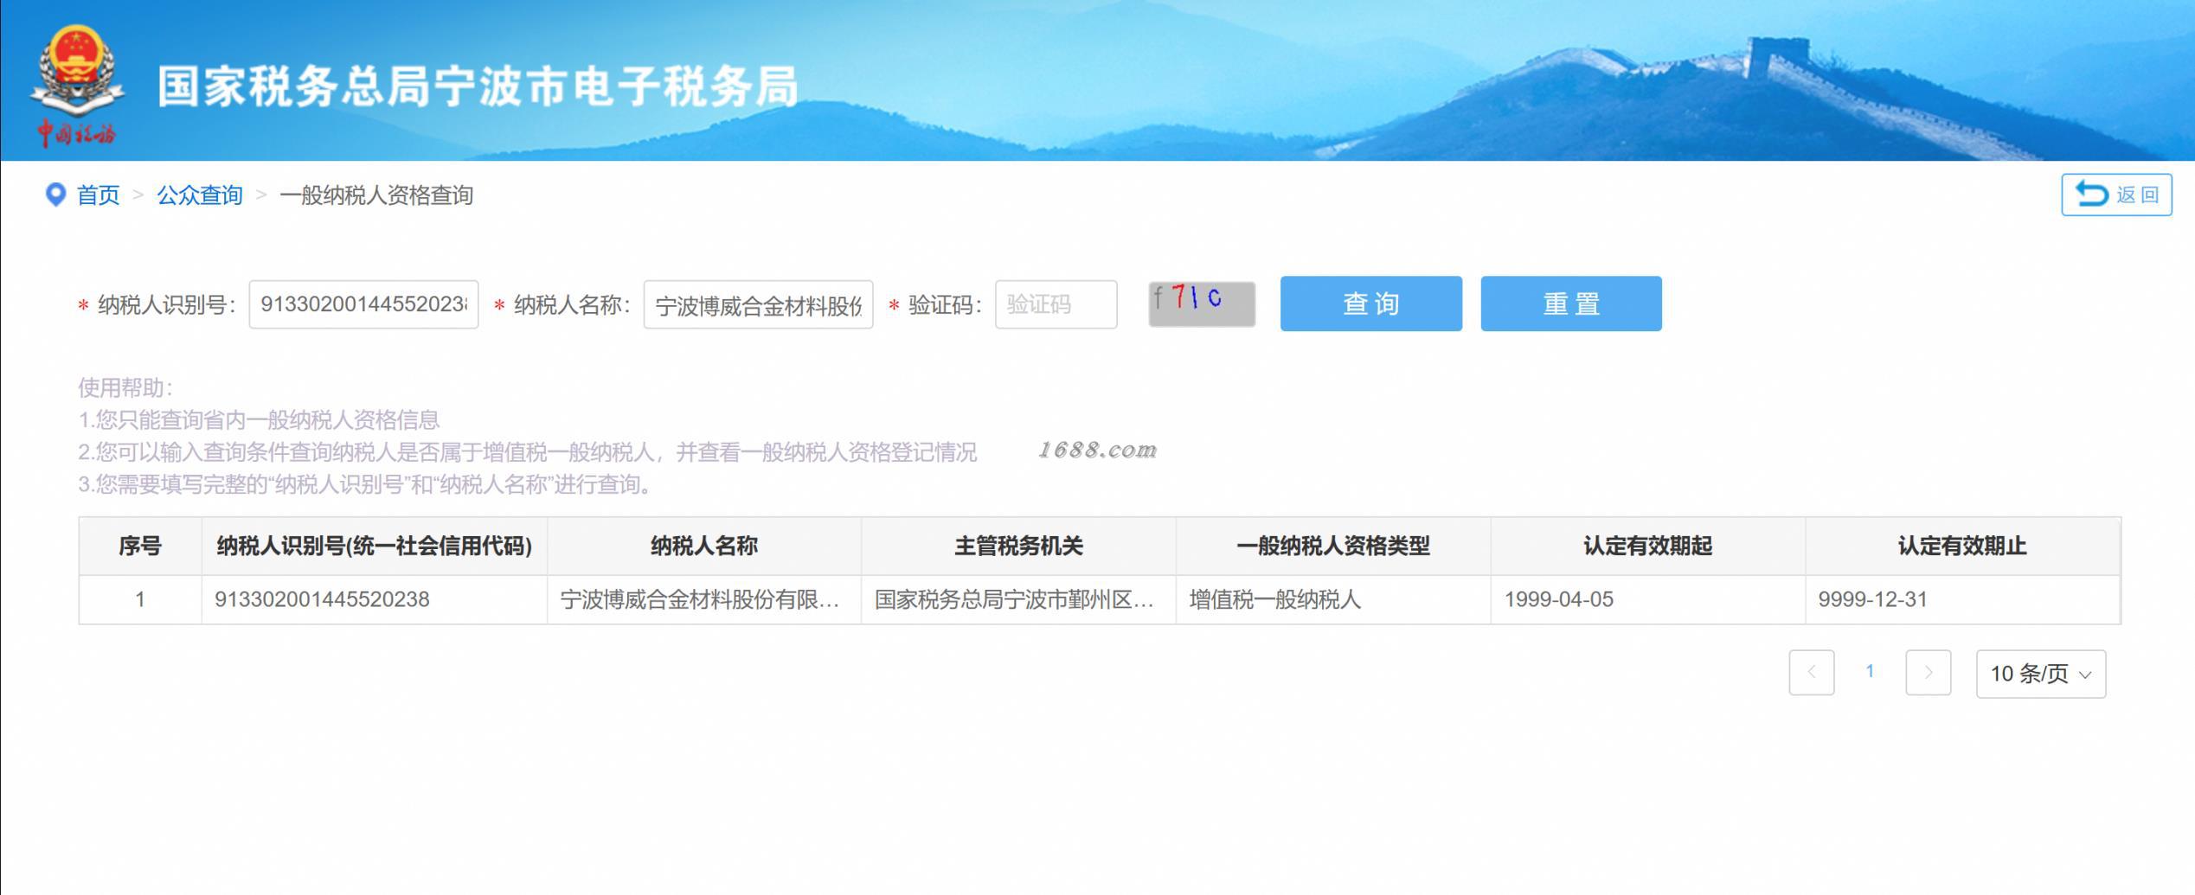Click the 认定有效期起 column header
This screenshot has width=2195, height=895.
click(x=1648, y=546)
